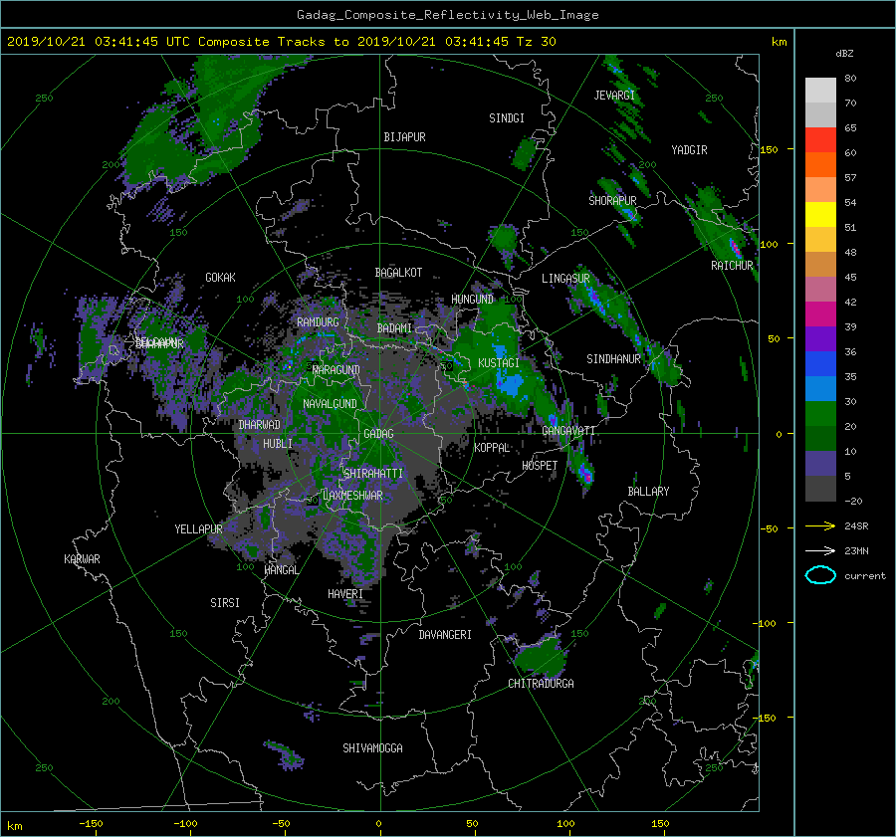Click the white 23MN arrow legend icon
896x837 pixels.
click(820, 550)
